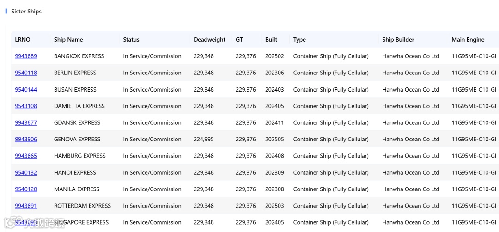Screen dimensions: 499x232
Task: Click the LRNO column header
Action: (x=23, y=39)
